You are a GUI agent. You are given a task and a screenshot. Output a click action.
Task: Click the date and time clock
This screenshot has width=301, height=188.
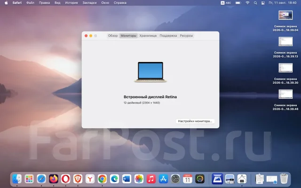pos(283,3)
